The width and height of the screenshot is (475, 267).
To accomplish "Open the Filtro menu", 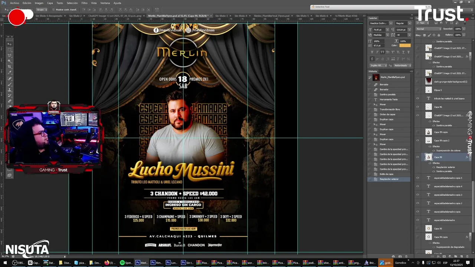I will point(85,3).
